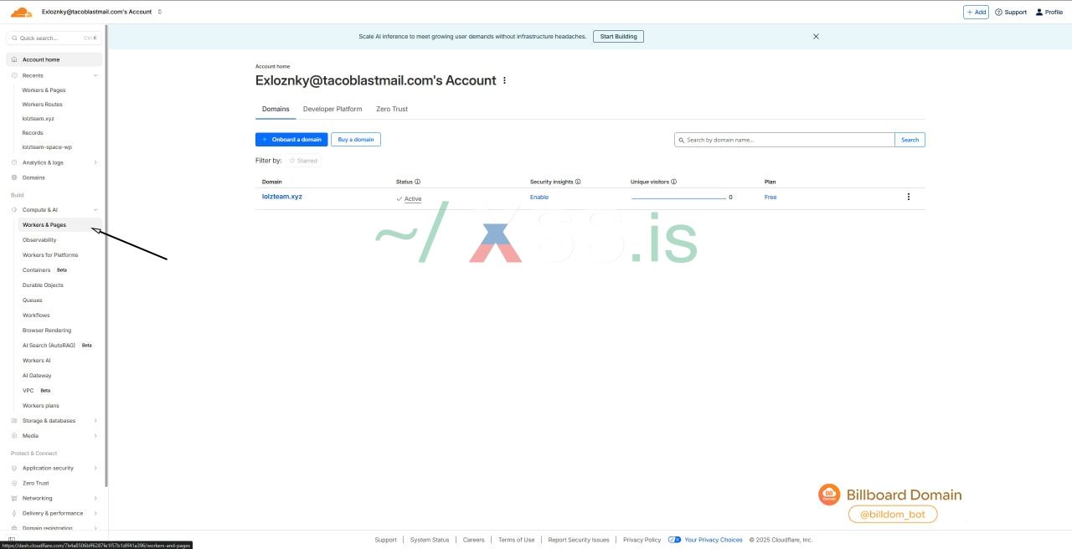Click the Media icon in sidebar
Viewport: 1072px width, 549px height.
[14, 436]
